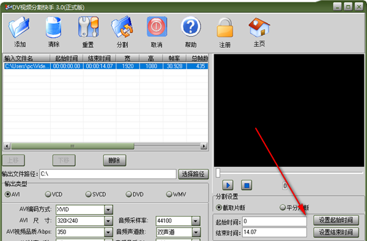Click the 重置 (Reset) tools icon

[x=88, y=27]
